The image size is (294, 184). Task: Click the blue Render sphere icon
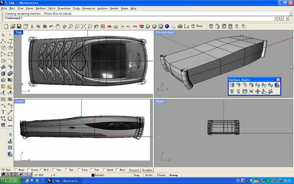point(167,26)
